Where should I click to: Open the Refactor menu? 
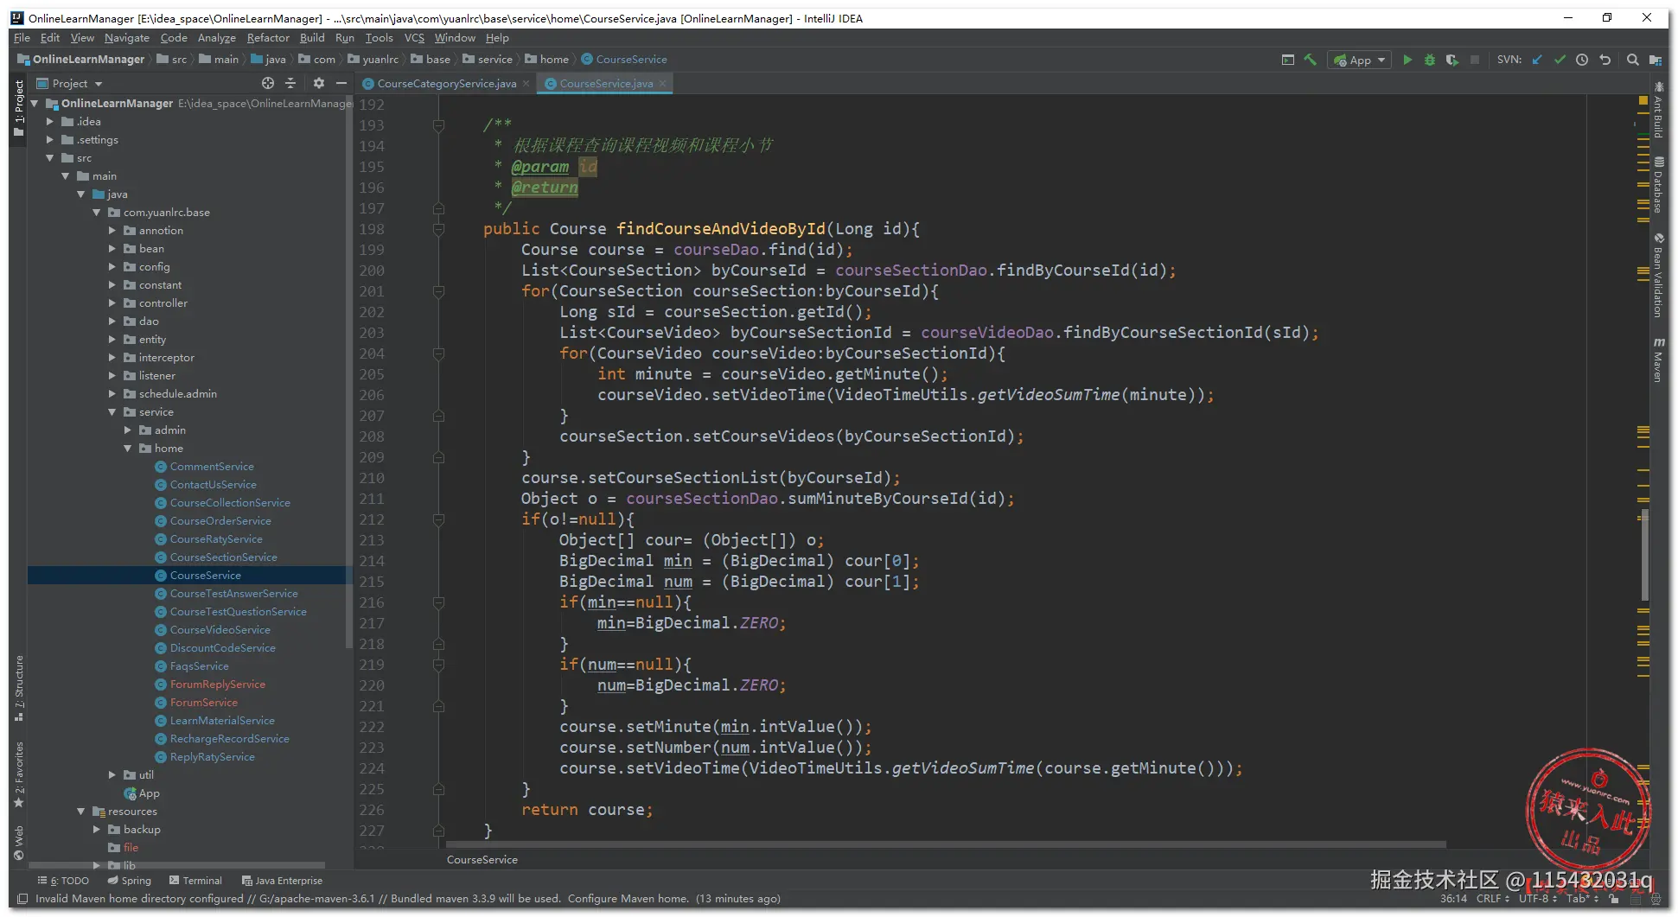[x=268, y=38]
